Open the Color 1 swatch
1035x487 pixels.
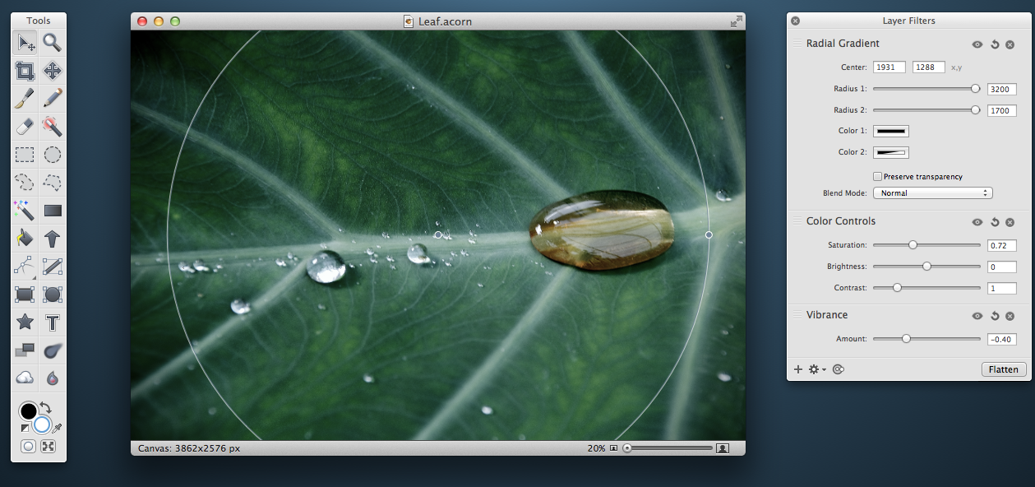point(890,131)
